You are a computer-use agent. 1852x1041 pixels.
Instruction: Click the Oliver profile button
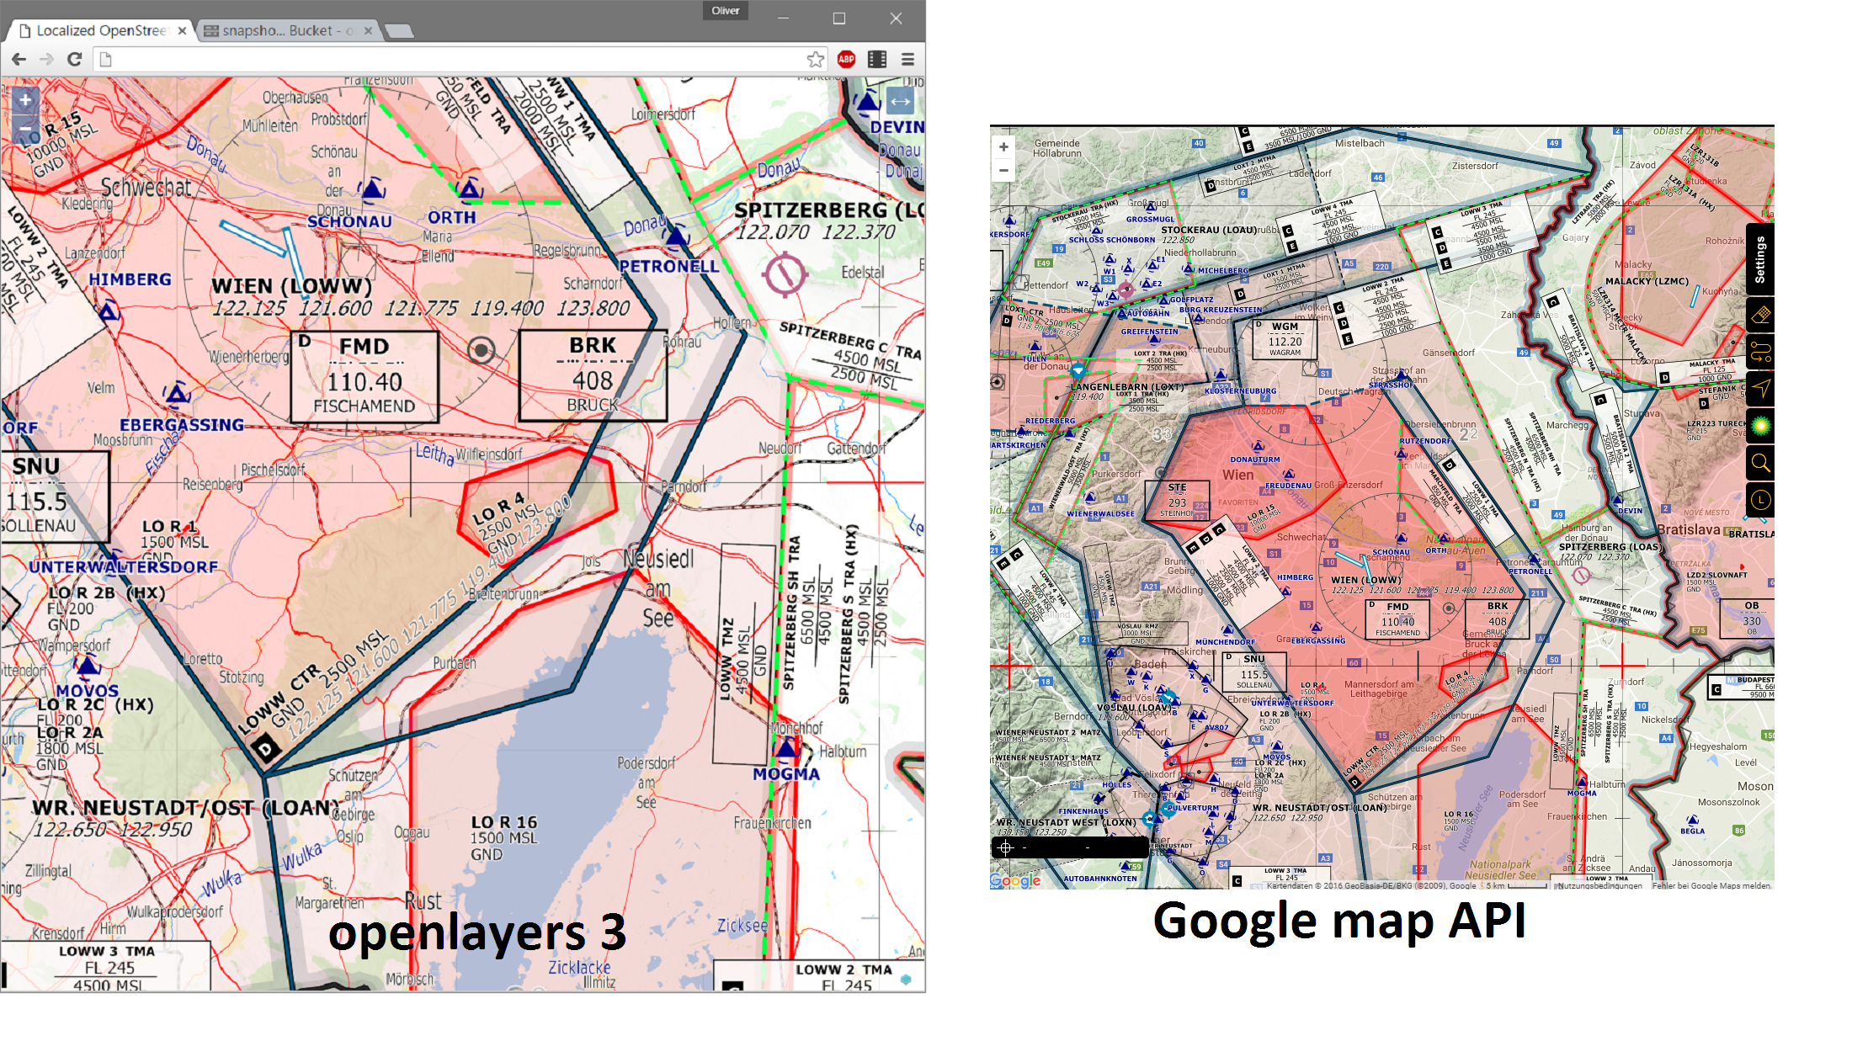tap(725, 11)
